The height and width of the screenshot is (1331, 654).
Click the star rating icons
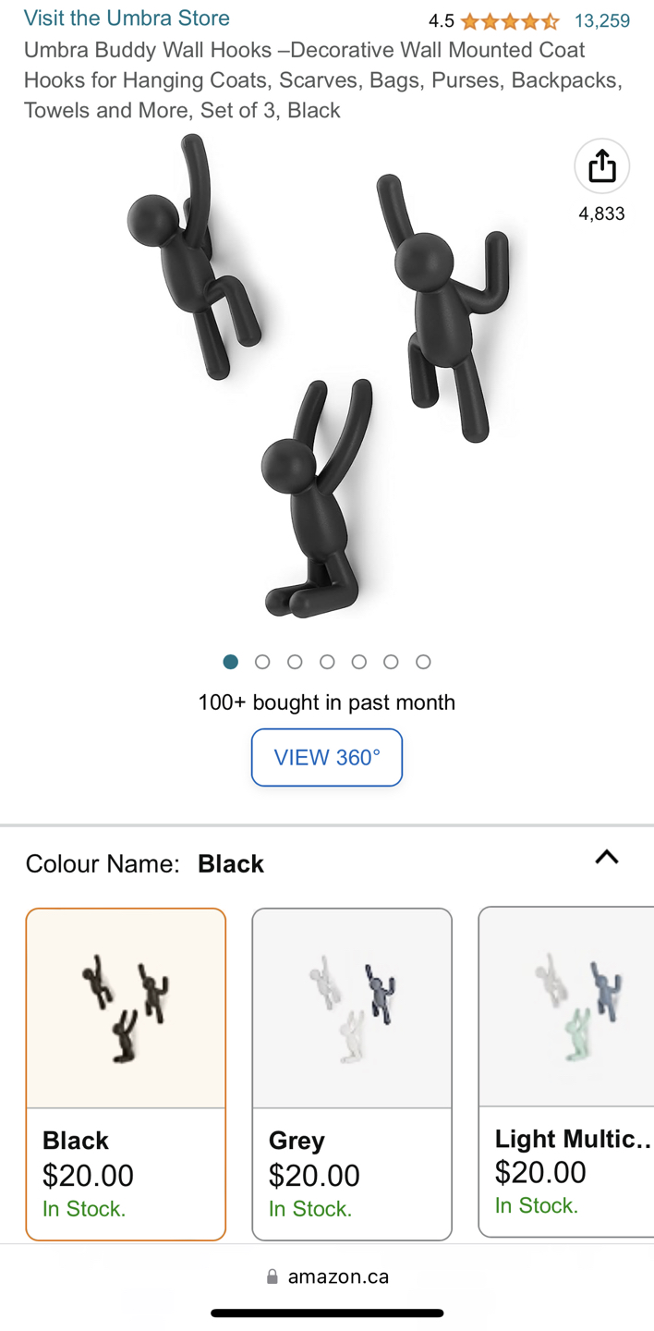pos(509,20)
